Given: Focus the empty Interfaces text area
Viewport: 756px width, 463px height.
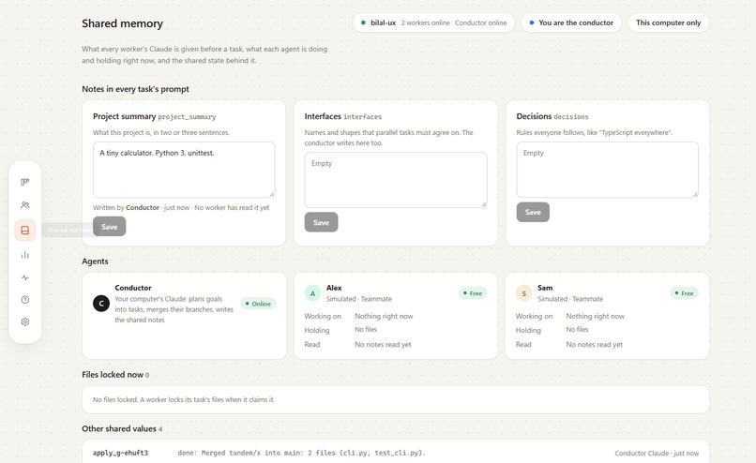Looking at the screenshot, I should [396, 180].
